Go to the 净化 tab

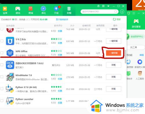point(43,10)
